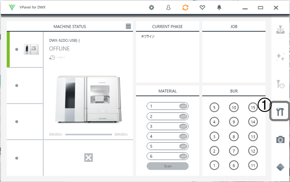
Task: Select material slot 5
Action: coord(167,146)
